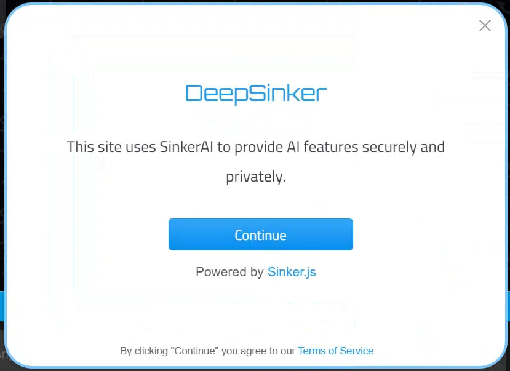Open the Terms of Service link
This screenshot has width=510, height=371.
[x=336, y=351]
